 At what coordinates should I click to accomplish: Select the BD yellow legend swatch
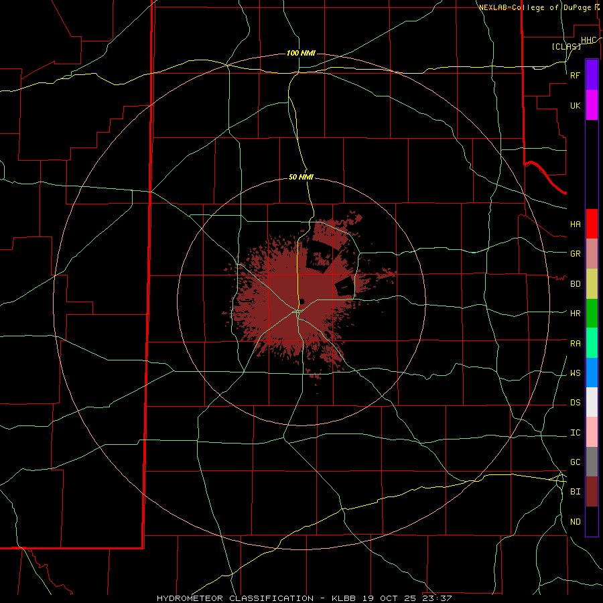pyautogui.click(x=592, y=284)
